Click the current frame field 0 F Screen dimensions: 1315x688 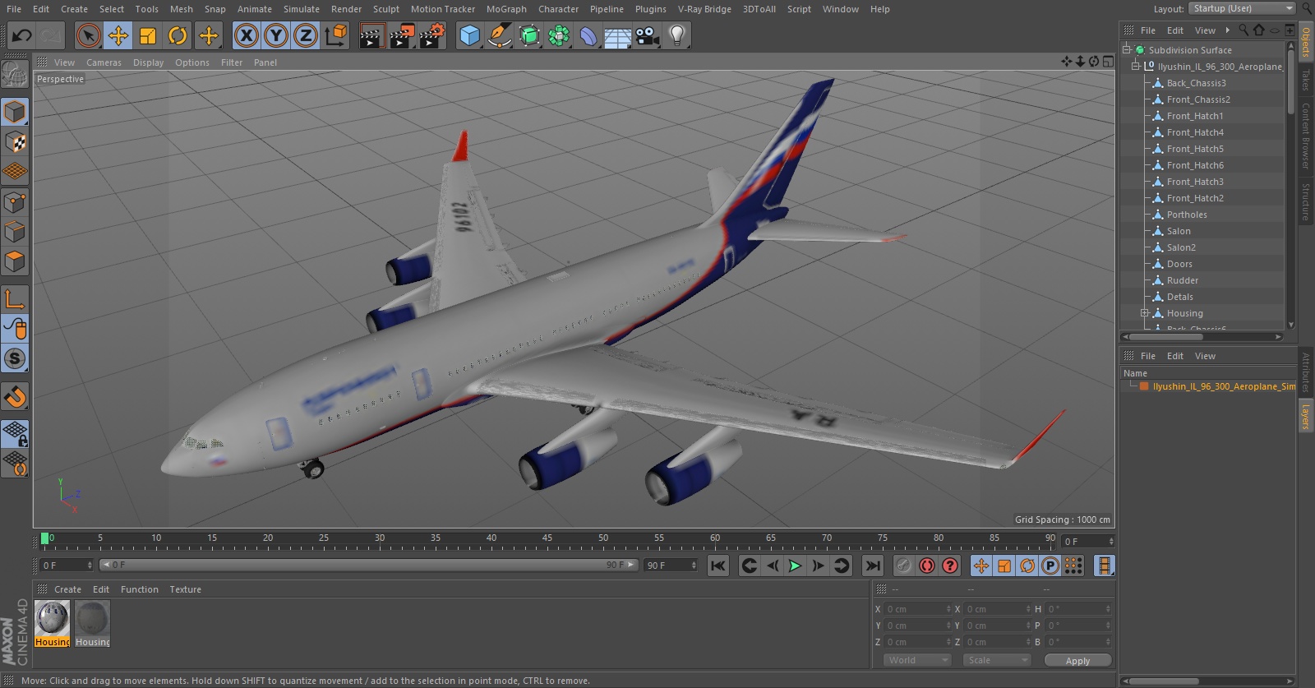click(x=67, y=566)
